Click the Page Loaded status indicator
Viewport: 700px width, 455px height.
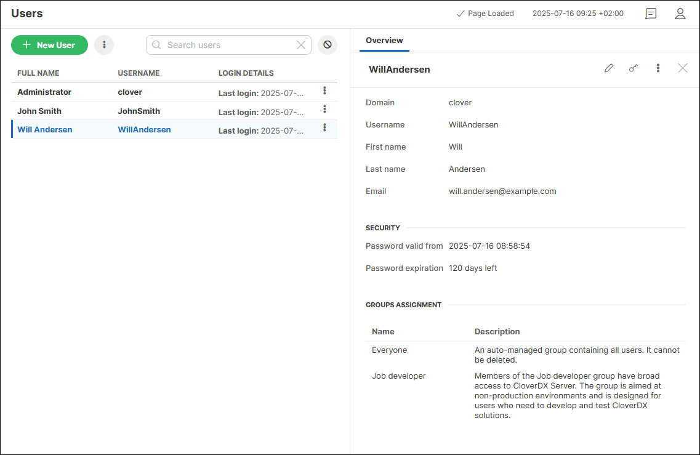485,13
